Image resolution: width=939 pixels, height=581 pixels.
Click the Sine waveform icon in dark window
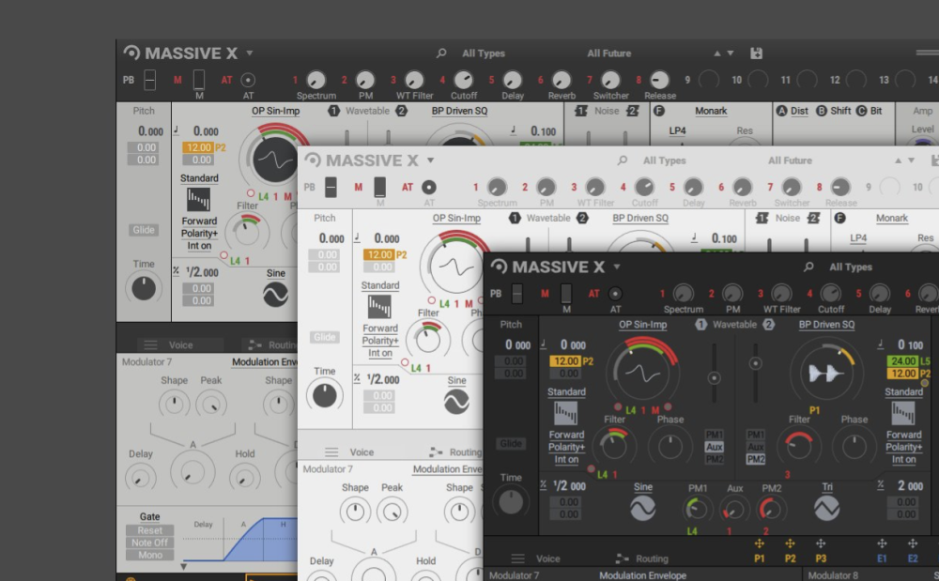642,509
